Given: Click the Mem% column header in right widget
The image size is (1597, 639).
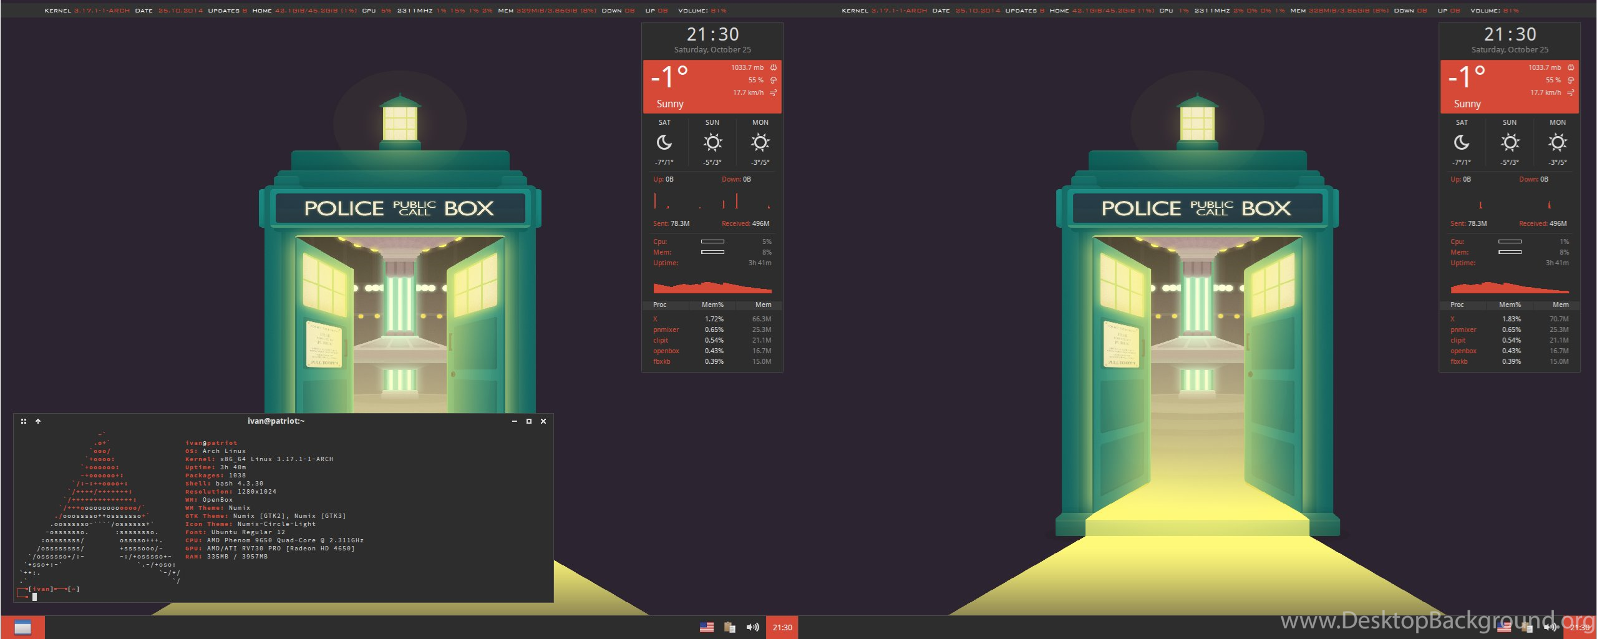Looking at the screenshot, I should (x=1510, y=305).
